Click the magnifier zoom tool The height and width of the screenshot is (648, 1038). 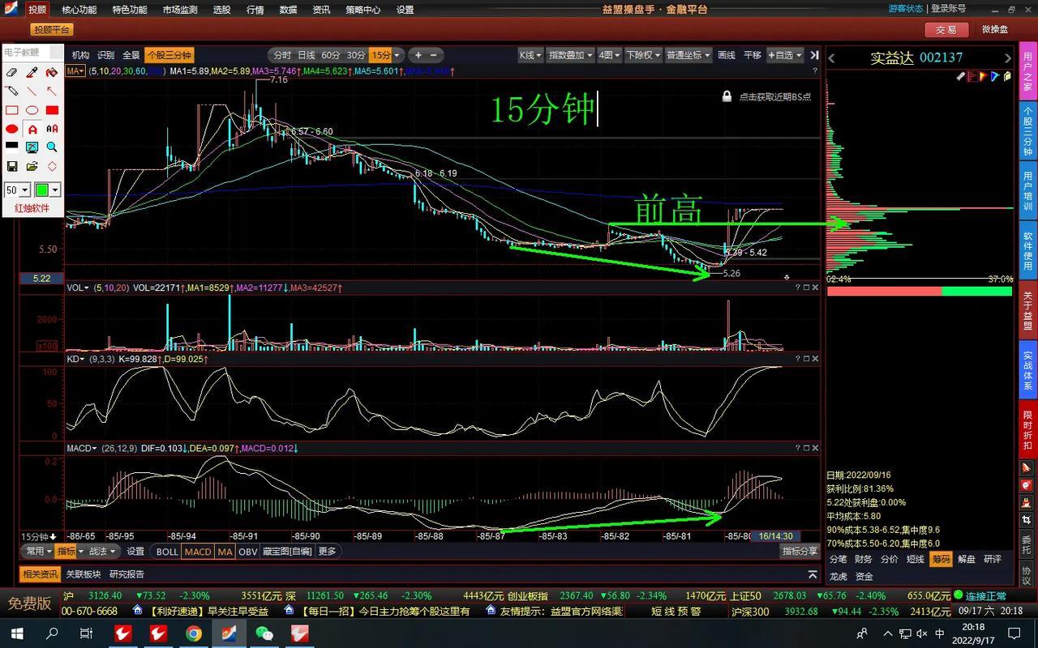pyautogui.click(x=52, y=147)
